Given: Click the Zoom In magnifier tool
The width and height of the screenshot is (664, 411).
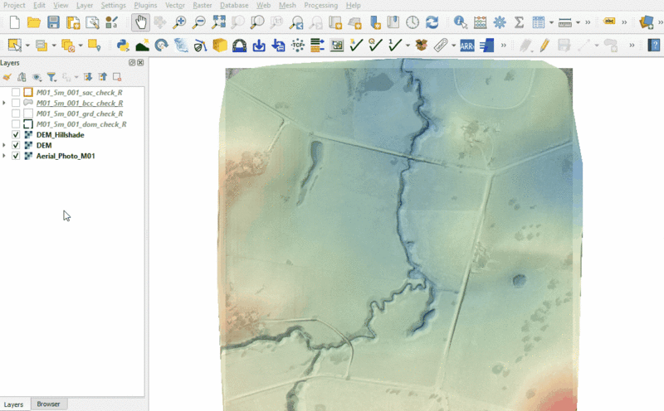Looking at the screenshot, I should point(179,22).
